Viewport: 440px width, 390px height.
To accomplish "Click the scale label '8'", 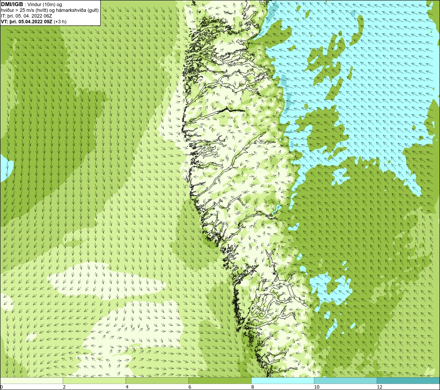I will [x=253, y=387].
